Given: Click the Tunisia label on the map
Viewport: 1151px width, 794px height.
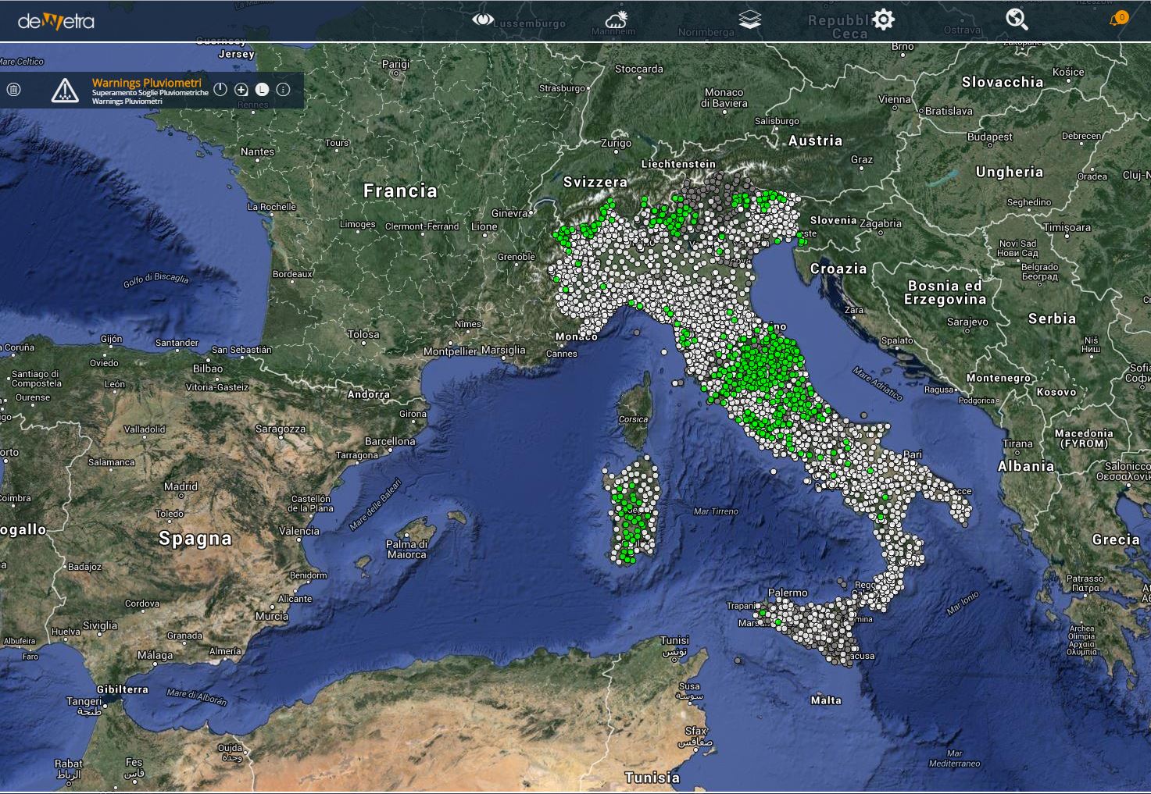Looking at the screenshot, I should (x=652, y=778).
